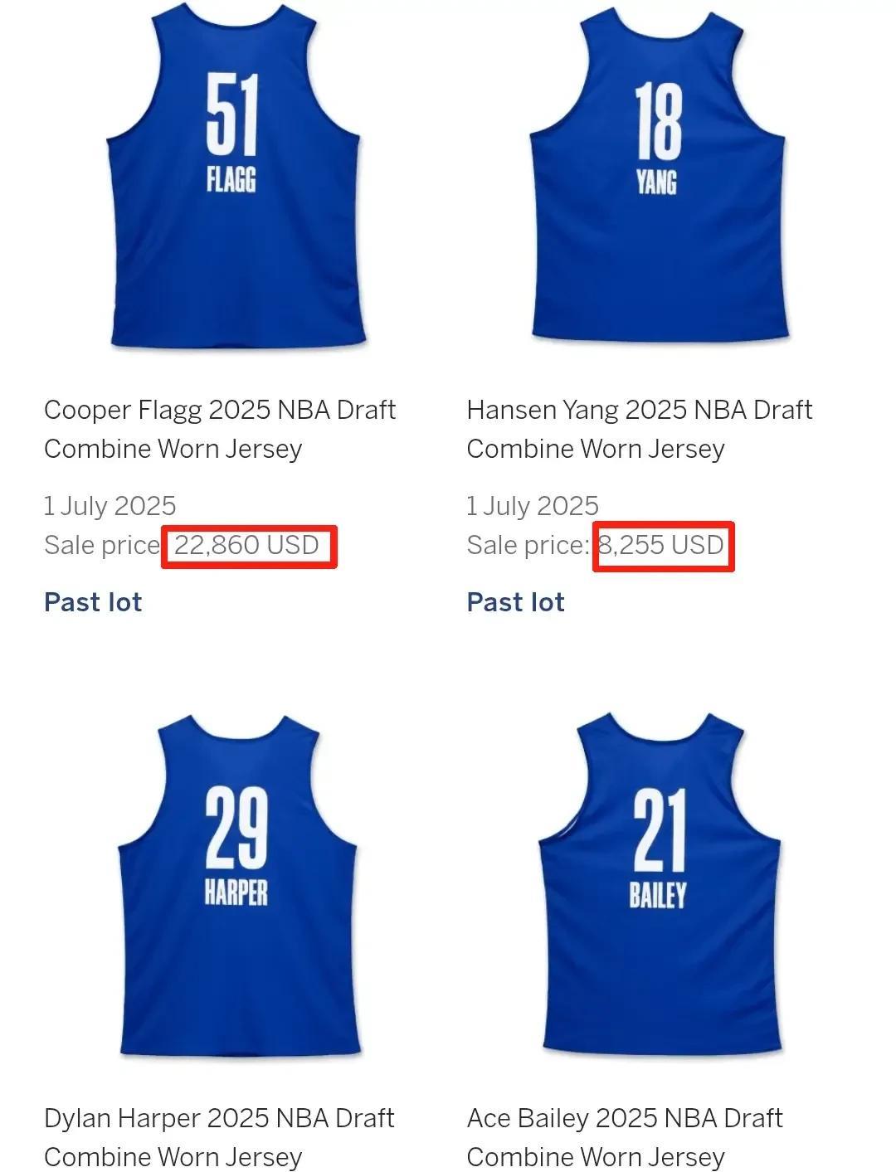Click the 1 July 2025 date under Yang
896x1172 pixels.
533,506
